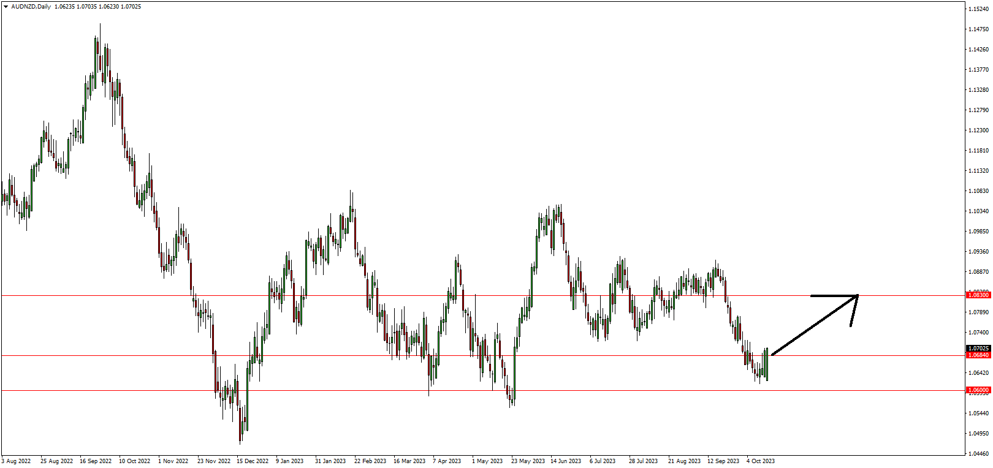Click the 21 Aug 2023 date label

tap(684, 461)
